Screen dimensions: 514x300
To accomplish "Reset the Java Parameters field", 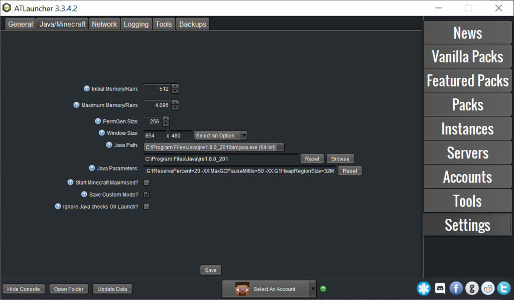I will 350,171.
